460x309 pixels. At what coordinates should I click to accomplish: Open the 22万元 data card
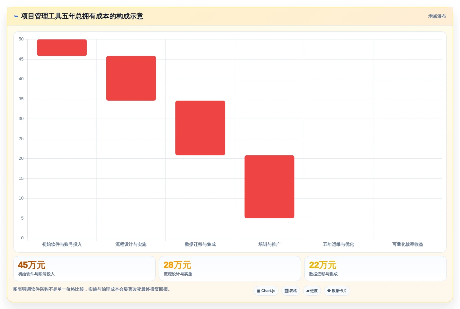[375, 269]
